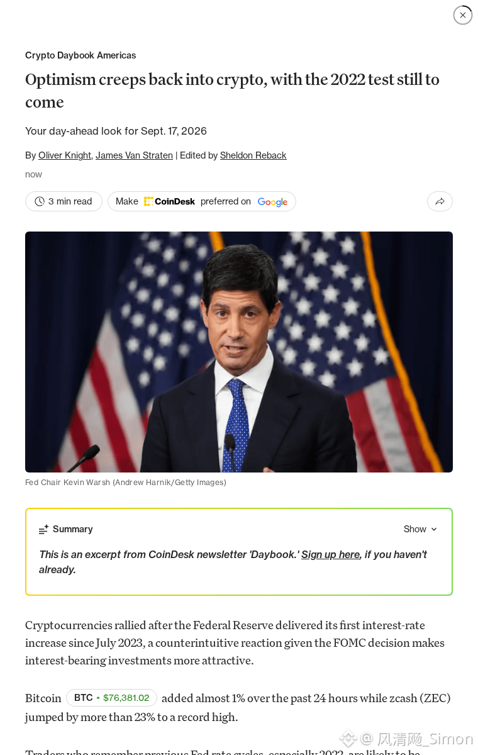Viewport: 478px width, 755px height.
Task: Click the Show label in Summary box
Action: point(415,529)
